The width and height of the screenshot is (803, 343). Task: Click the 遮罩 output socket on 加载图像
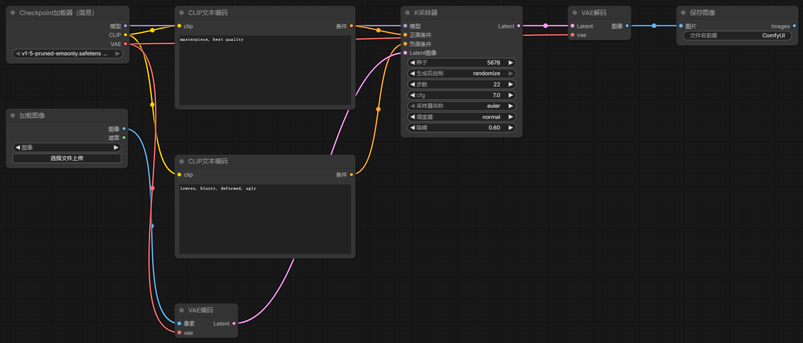(x=124, y=138)
